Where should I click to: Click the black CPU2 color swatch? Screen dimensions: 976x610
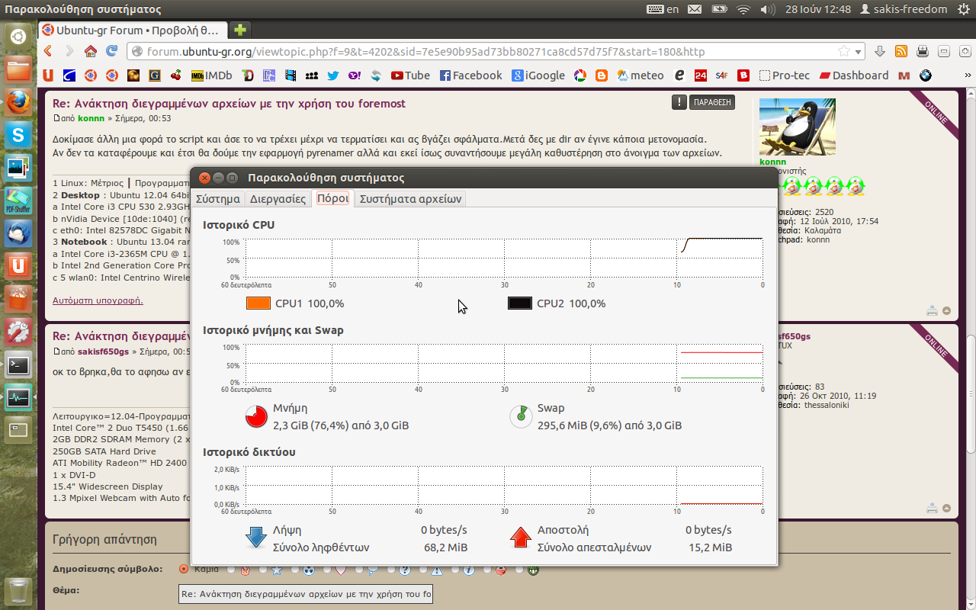519,303
